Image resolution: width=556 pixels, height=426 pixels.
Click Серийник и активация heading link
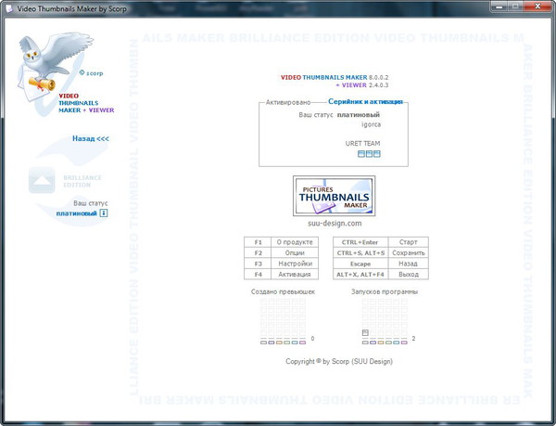[x=368, y=100]
